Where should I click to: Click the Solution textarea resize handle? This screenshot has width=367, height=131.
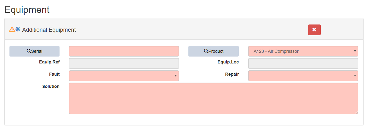click(x=356, y=112)
